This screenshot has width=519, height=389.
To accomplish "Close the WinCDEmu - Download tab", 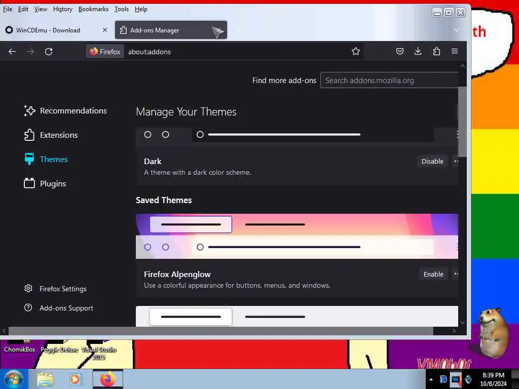I will [x=105, y=30].
